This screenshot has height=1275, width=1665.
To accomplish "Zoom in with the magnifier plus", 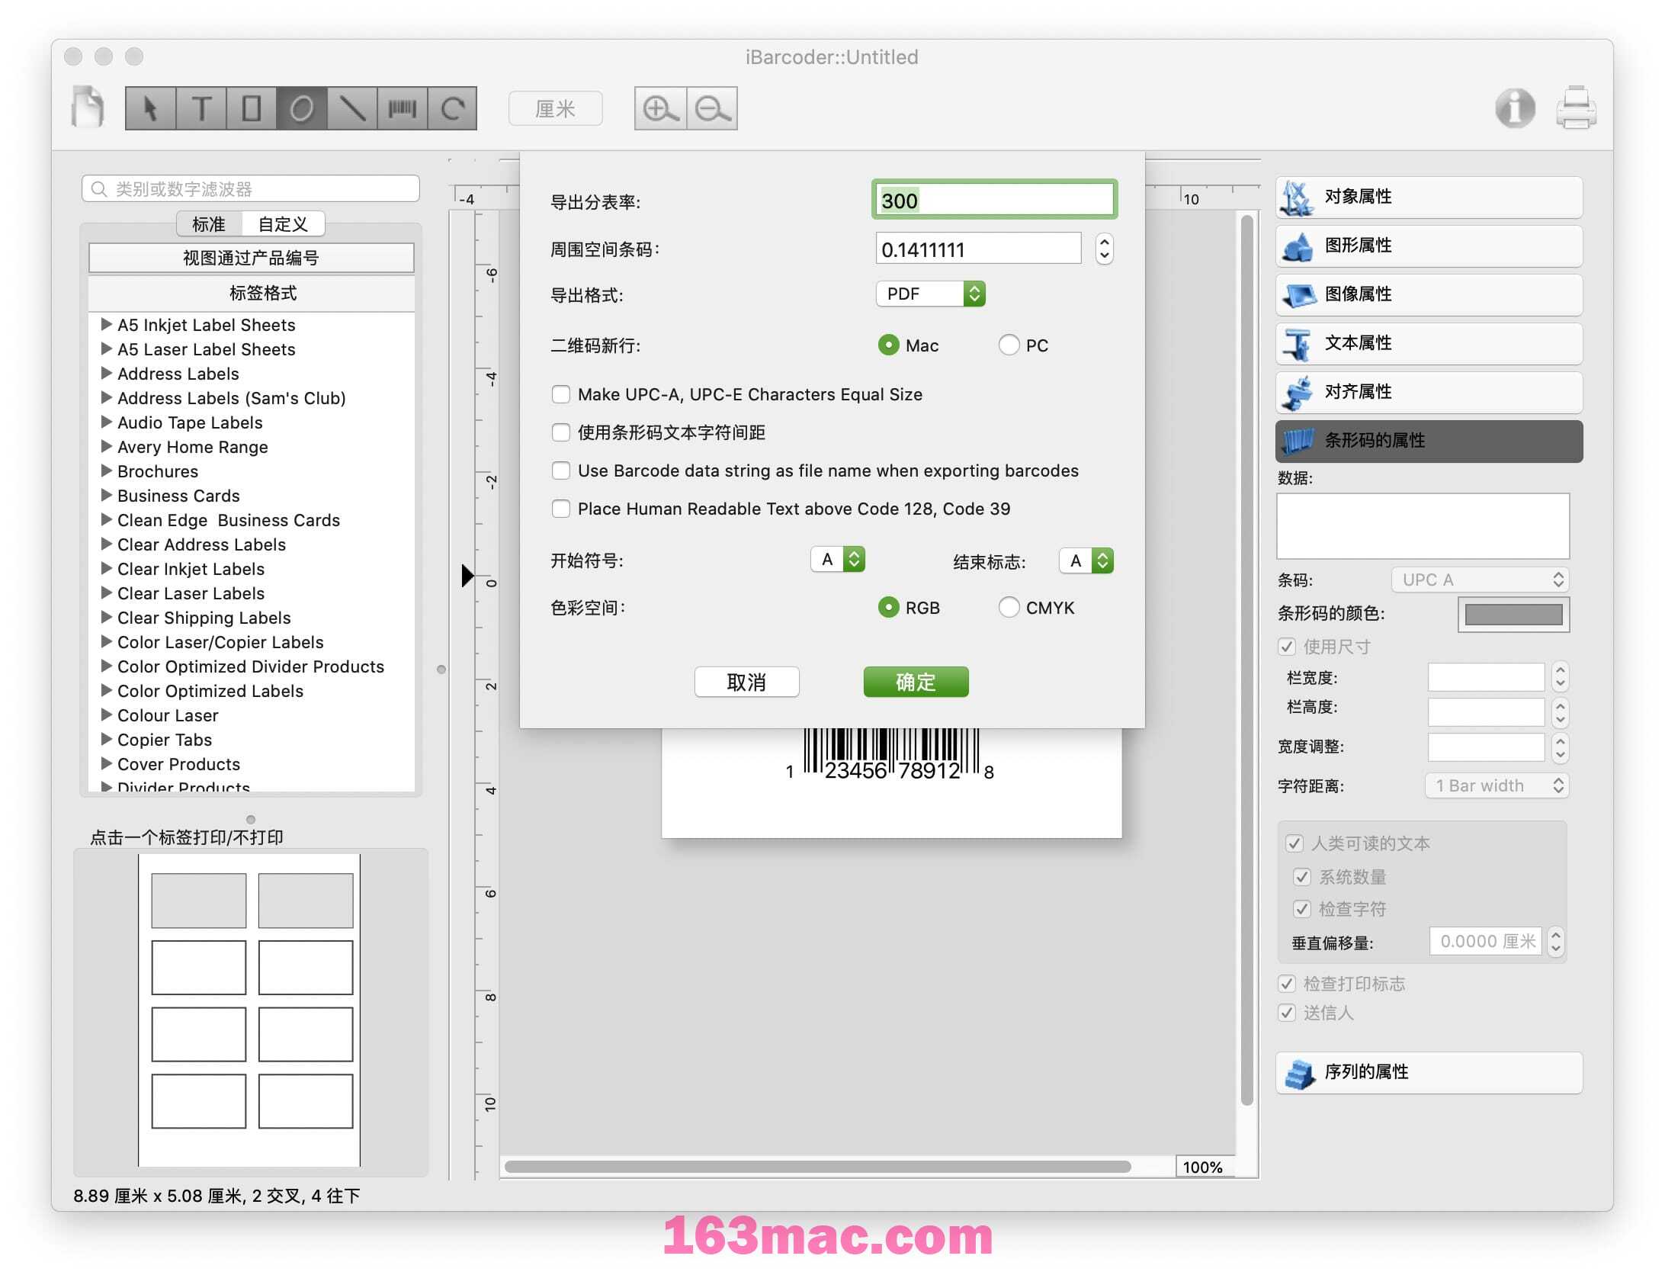I will click(x=660, y=108).
